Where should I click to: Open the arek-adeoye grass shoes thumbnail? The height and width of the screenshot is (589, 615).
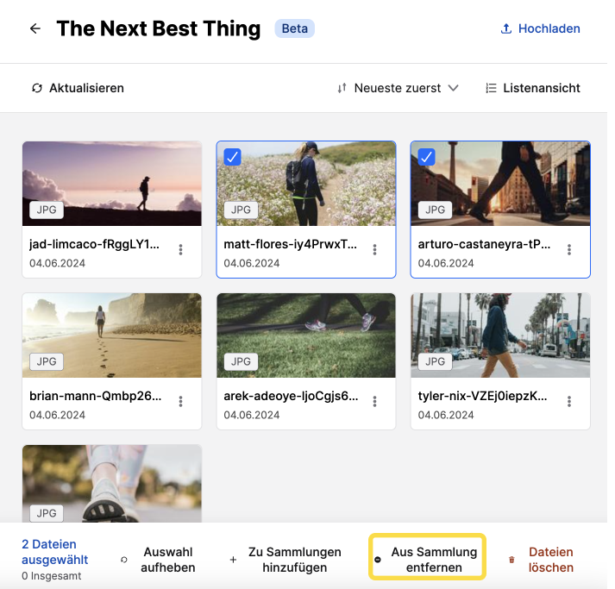306,335
